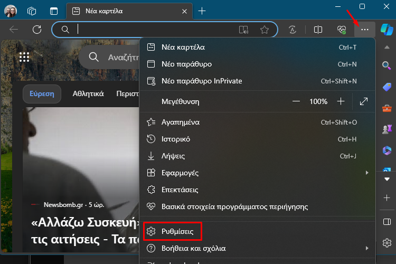This screenshot has height=264, width=396.
Task: Open the apps grid launcher on page
Action: (24, 57)
